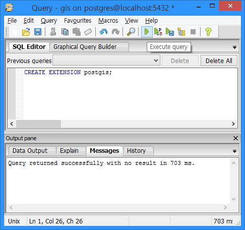Click the Explain query icon

pyautogui.click(x=181, y=32)
